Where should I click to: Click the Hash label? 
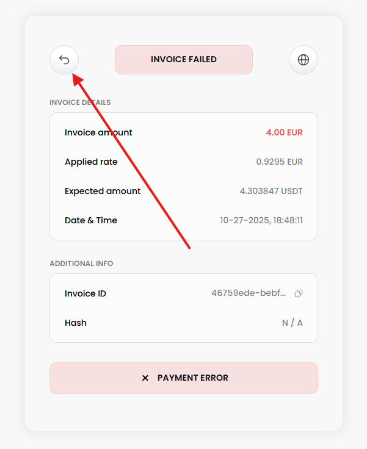[x=76, y=323]
